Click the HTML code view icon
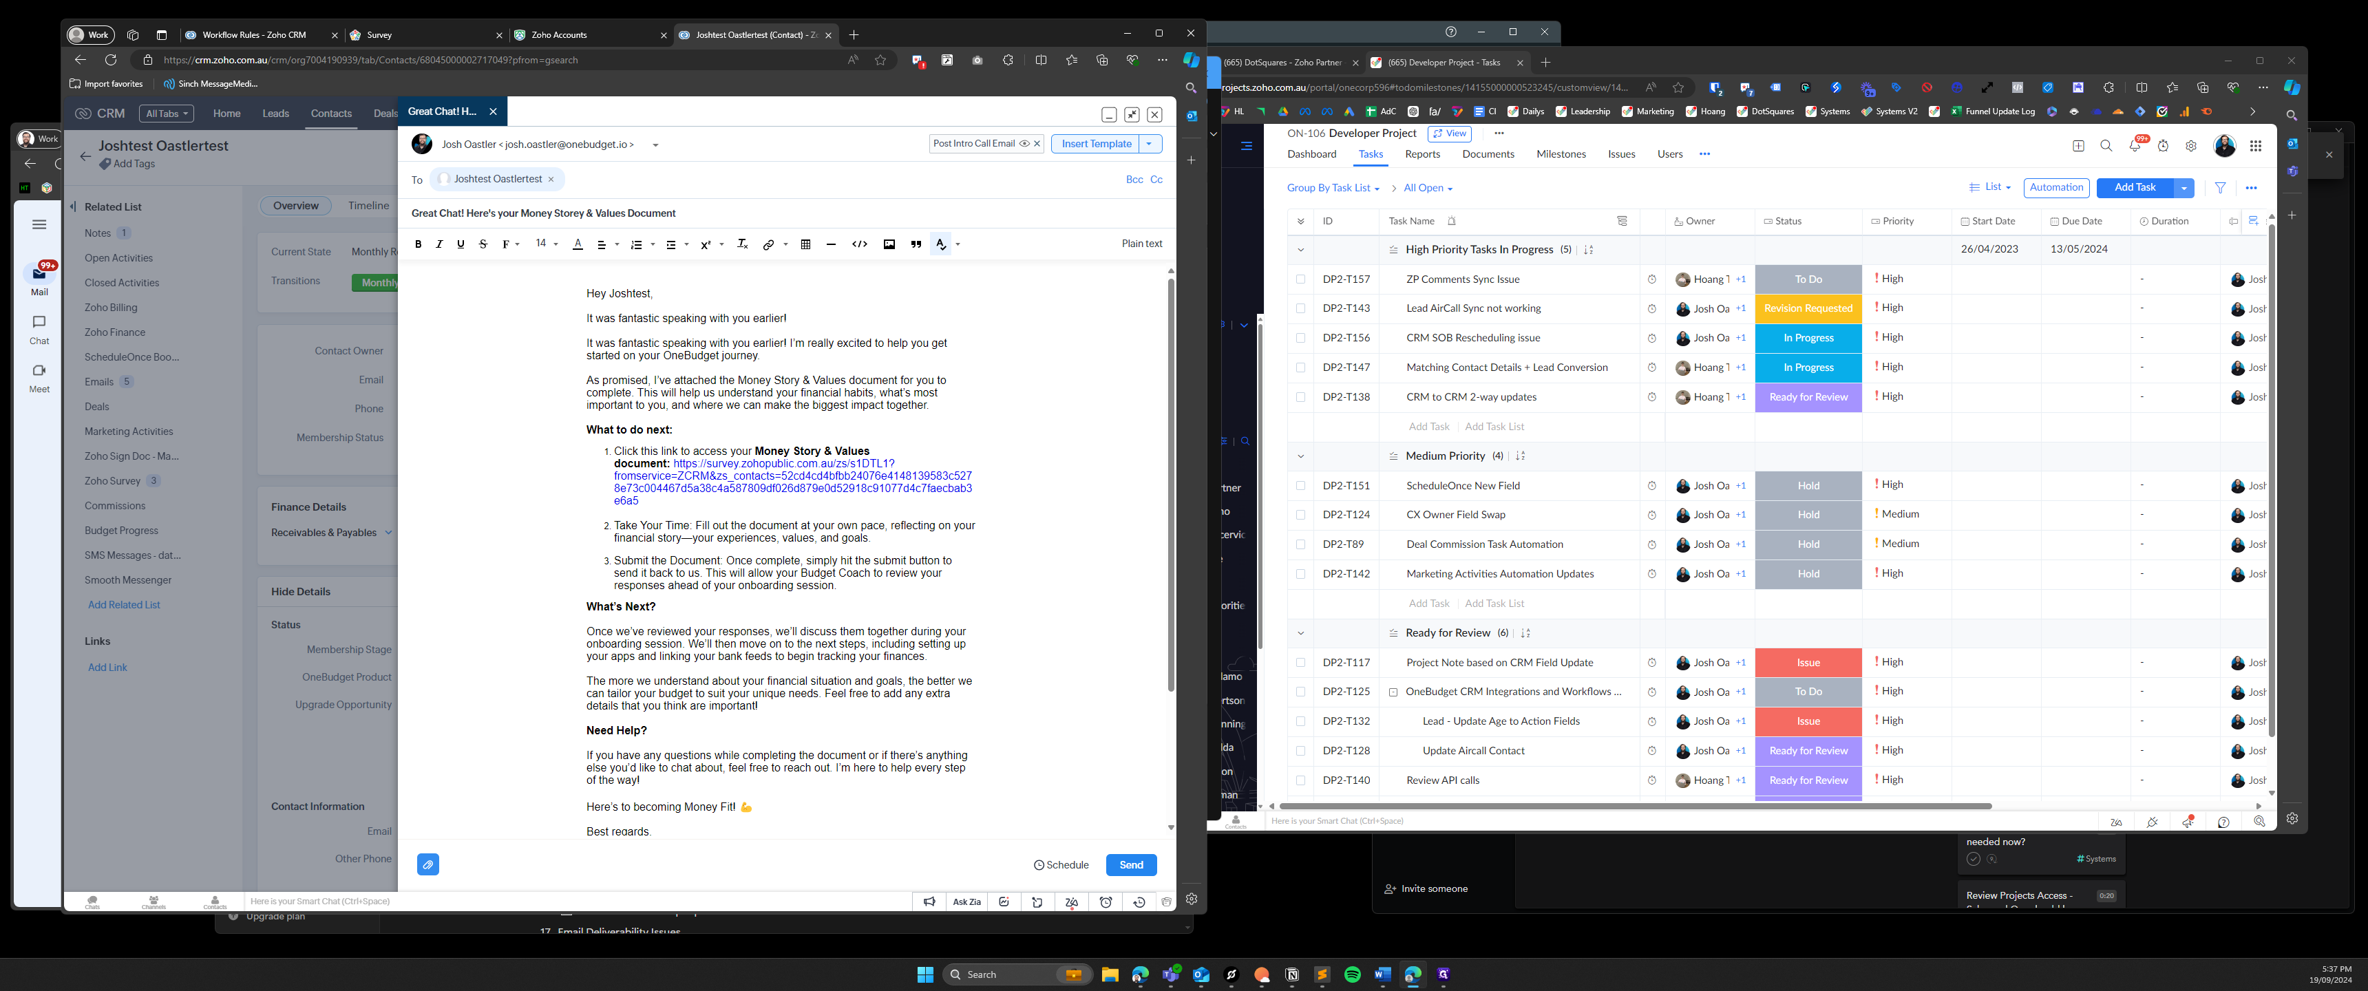Screen dimensions: 2368x991 [860, 244]
